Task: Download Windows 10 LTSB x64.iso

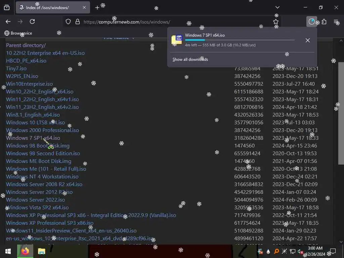Action: point(36,122)
